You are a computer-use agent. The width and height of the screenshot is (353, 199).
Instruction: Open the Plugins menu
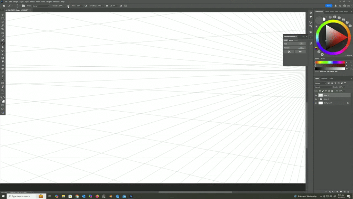pos(49,2)
